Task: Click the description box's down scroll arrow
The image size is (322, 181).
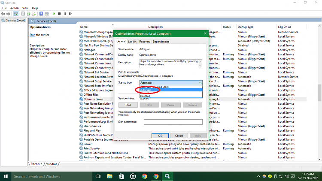Action: click(x=200, y=66)
